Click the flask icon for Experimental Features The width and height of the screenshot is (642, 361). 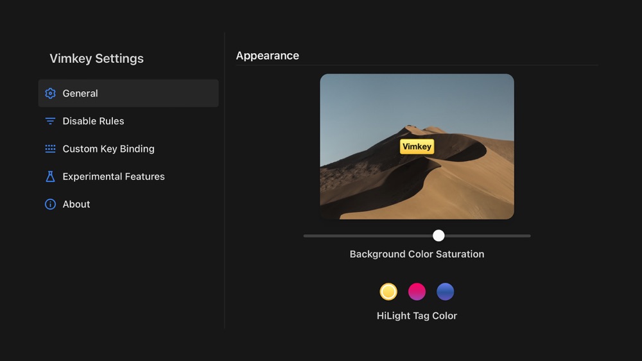[x=50, y=176]
